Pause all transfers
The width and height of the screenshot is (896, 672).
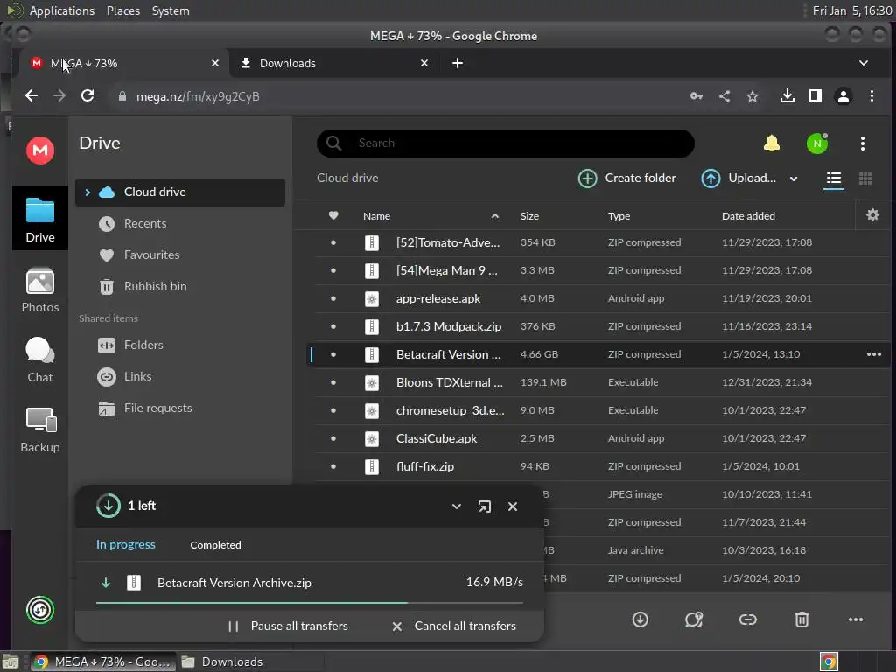point(288,626)
